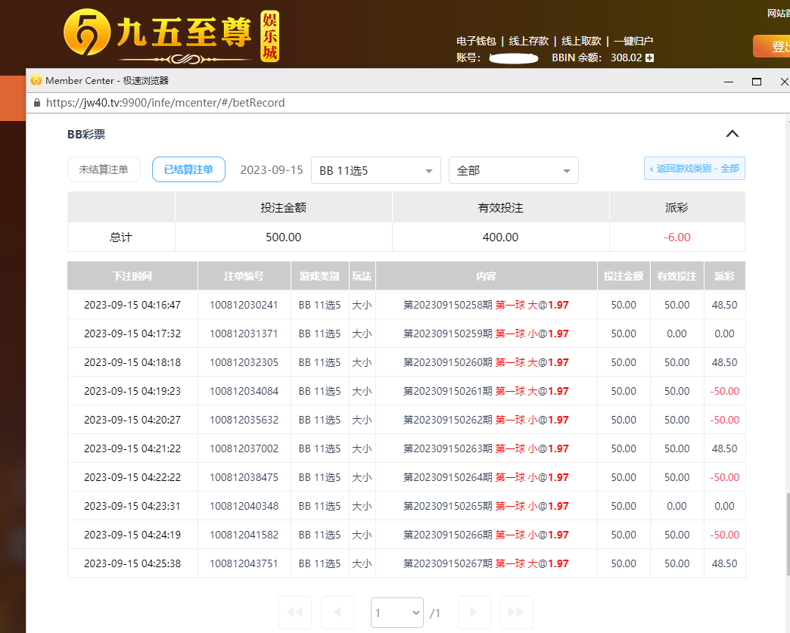Open 电子钱包 link
Screen dimensions: 790x633
(x=476, y=41)
